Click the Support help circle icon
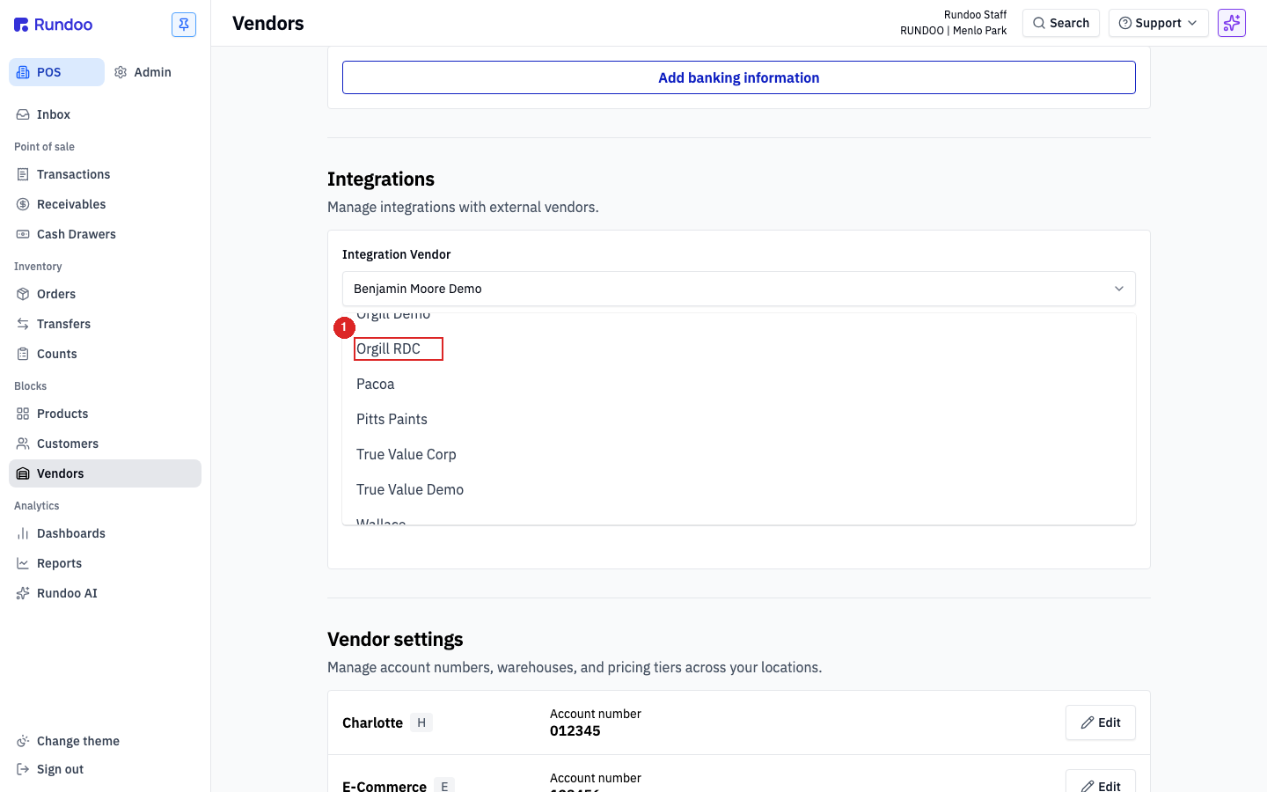The width and height of the screenshot is (1267, 792). pyautogui.click(x=1125, y=23)
